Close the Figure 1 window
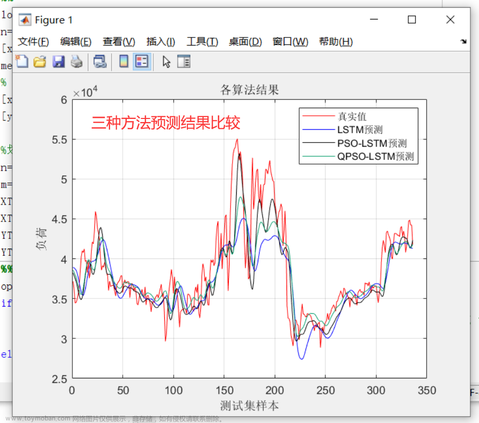Image resolution: width=479 pixels, height=423 pixels. pos(450,19)
